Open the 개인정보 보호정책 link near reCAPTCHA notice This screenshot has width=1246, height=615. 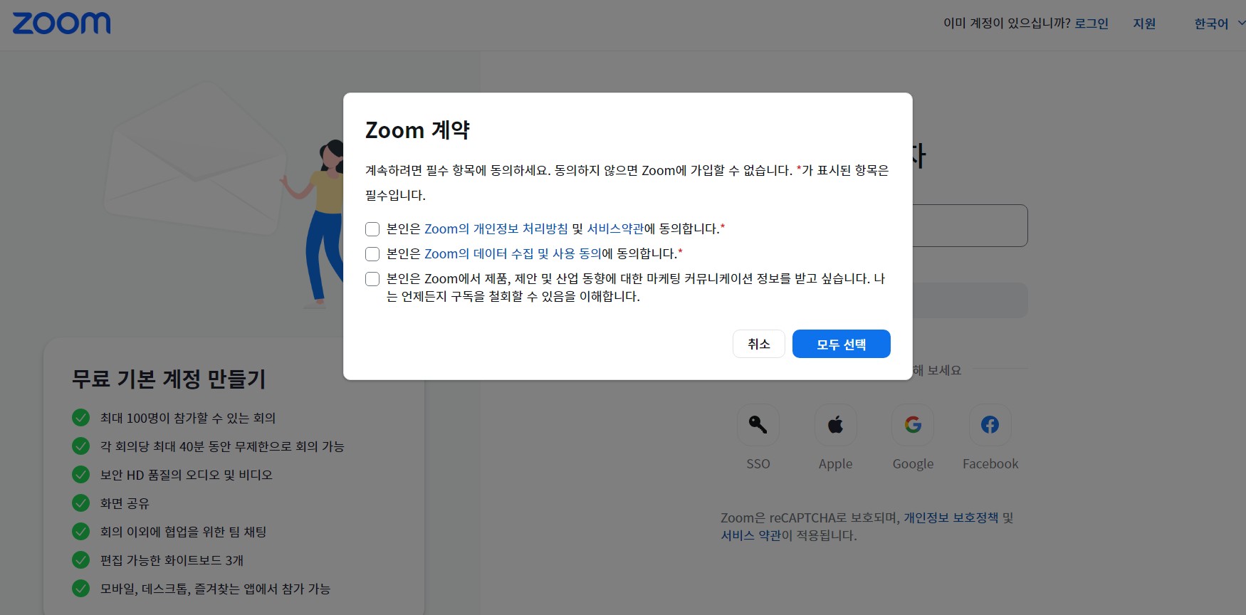coord(951,517)
